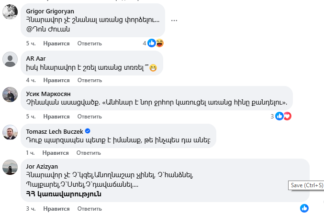
Task: Reply to Усик Маркосян's comment
Action: coord(89,116)
